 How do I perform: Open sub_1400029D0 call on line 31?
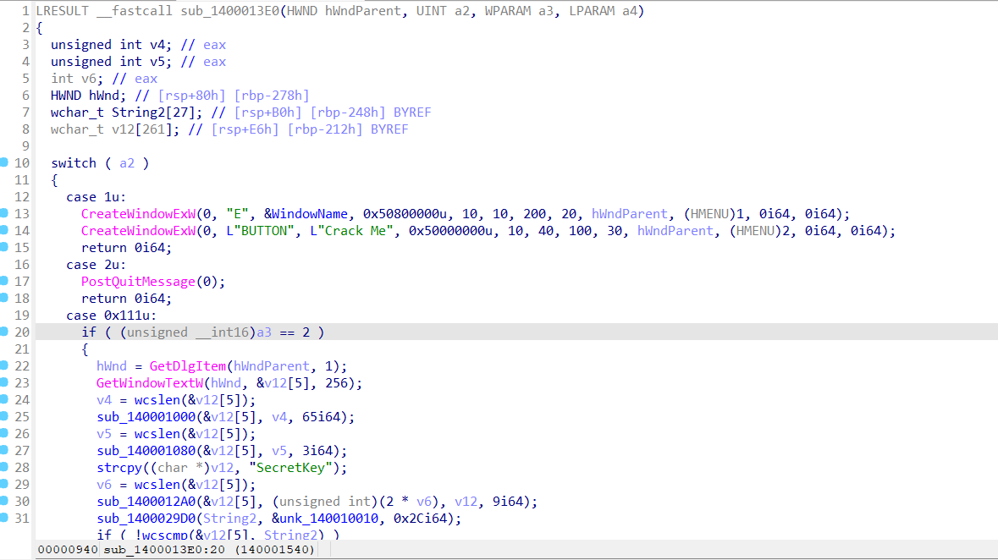point(146,518)
